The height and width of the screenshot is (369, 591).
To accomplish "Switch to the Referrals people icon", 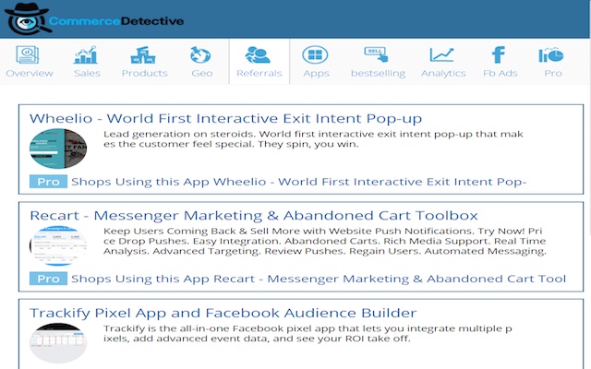I will pyautogui.click(x=258, y=55).
